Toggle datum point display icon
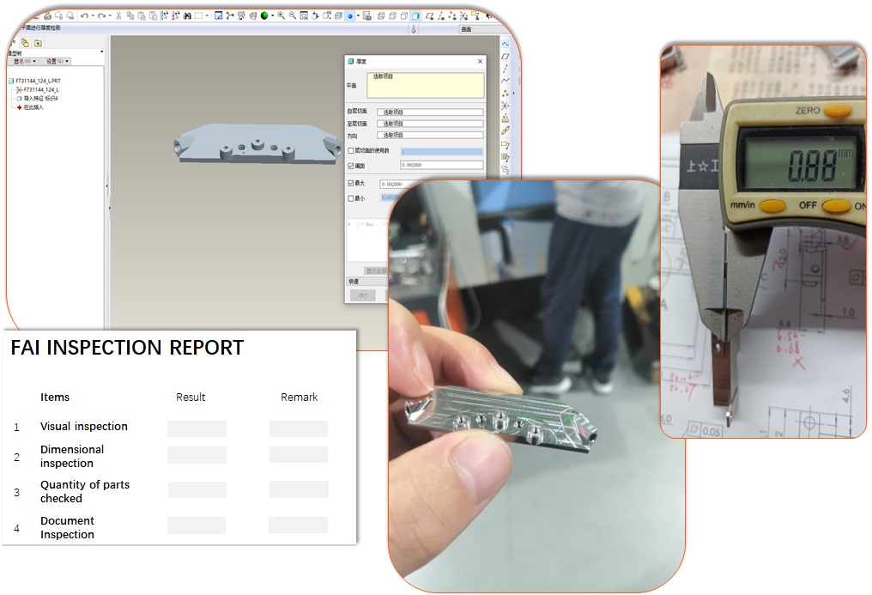Viewport: 872px width, 595px height. click(452, 15)
